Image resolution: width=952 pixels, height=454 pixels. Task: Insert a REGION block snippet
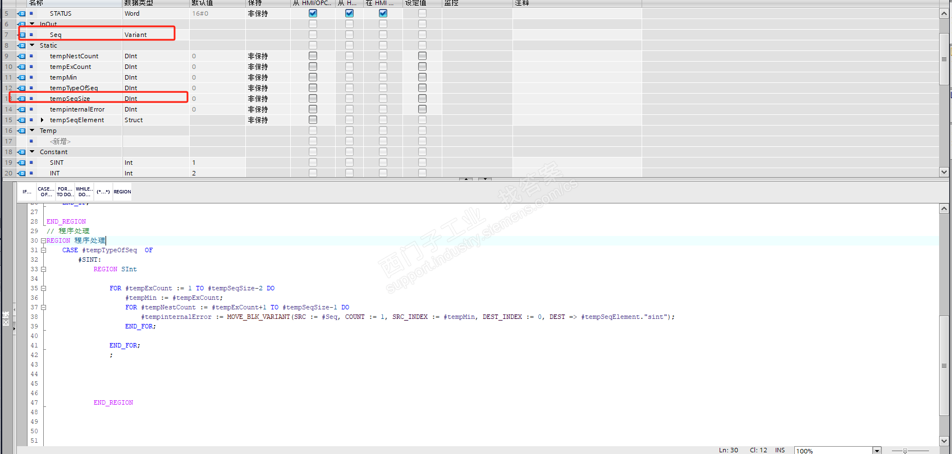122,192
